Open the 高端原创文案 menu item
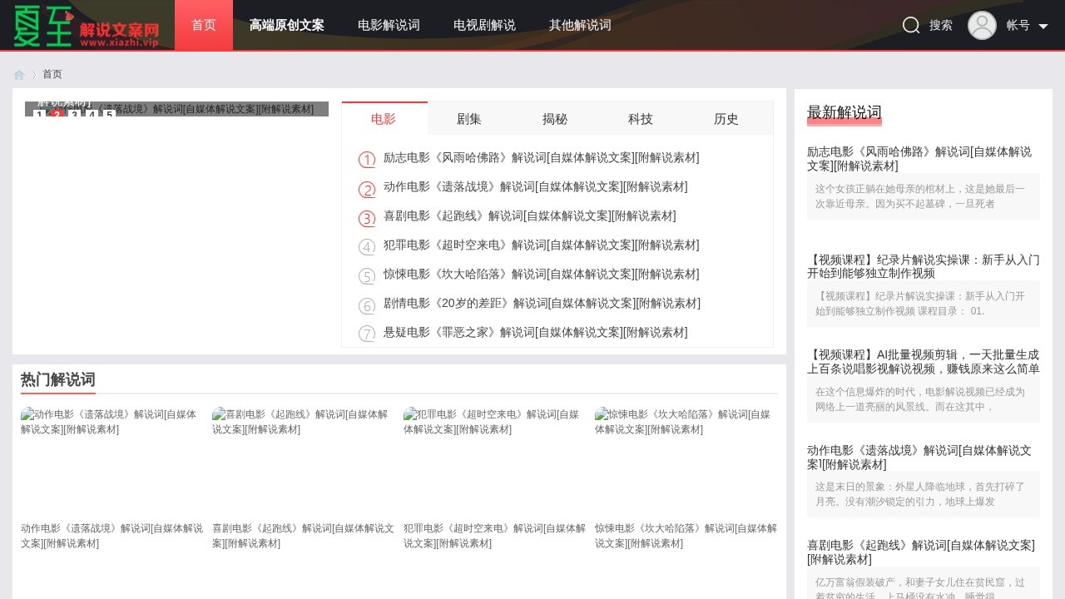 click(x=286, y=25)
